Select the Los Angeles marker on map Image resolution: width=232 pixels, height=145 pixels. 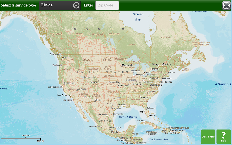pyautogui.click(x=71, y=96)
